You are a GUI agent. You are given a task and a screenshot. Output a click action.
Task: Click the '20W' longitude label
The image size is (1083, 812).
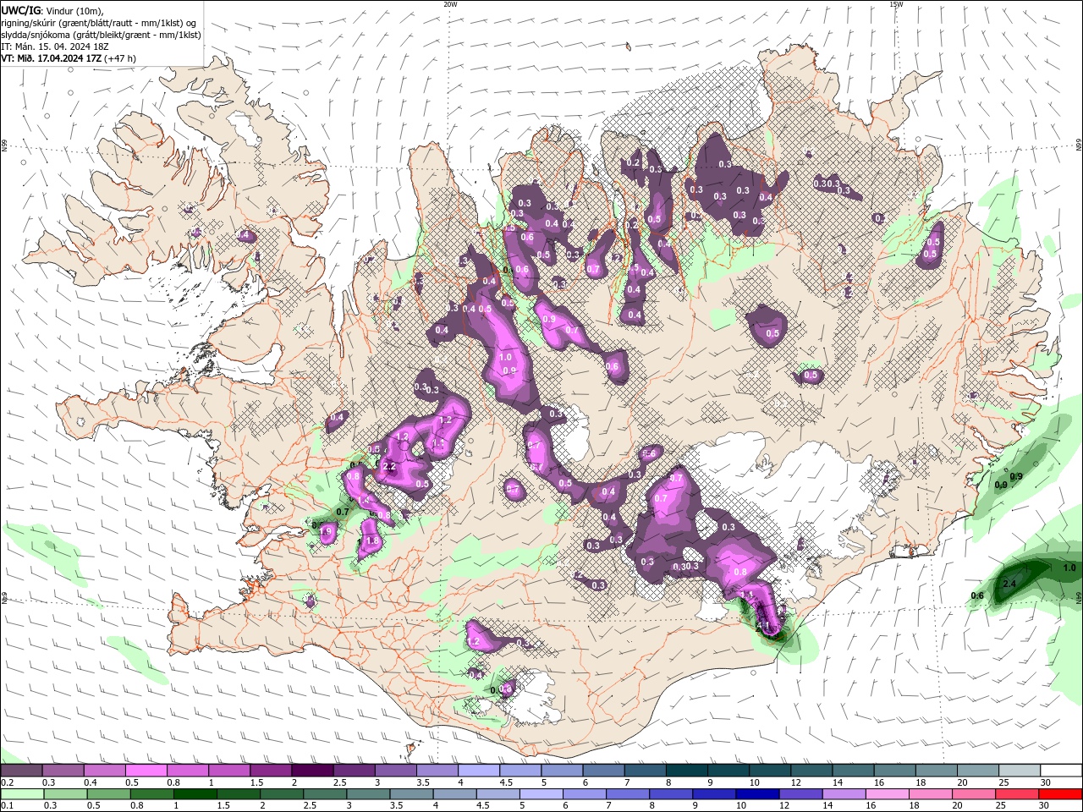[450, 4]
